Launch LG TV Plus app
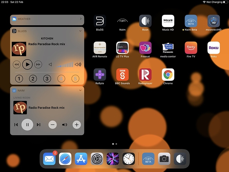Viewport: 229px width, 172px height. [x=122, y=48]
